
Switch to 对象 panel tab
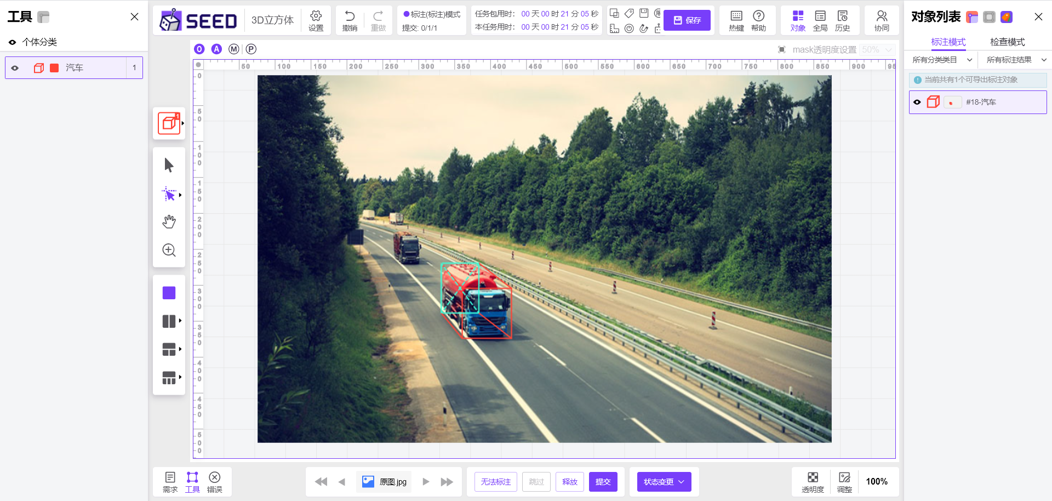(x=798, y=20)
